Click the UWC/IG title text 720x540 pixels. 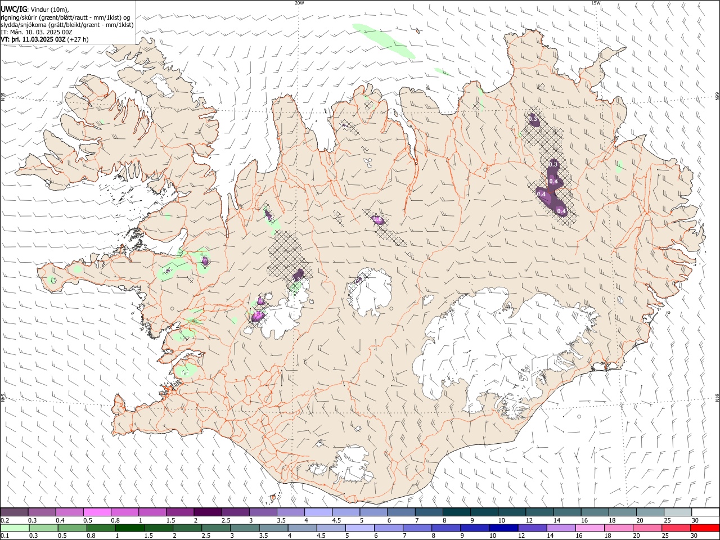[x=13, y=10]
